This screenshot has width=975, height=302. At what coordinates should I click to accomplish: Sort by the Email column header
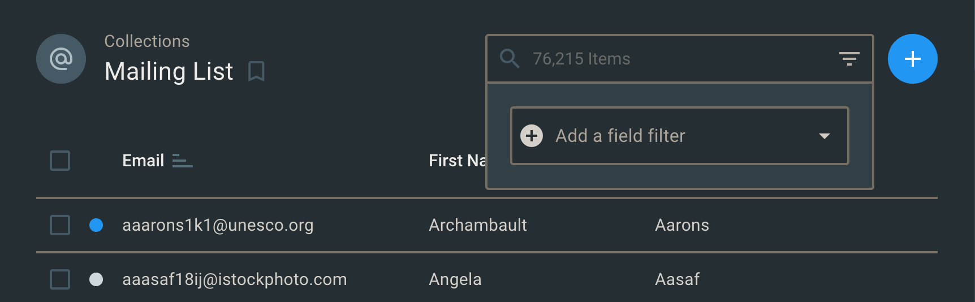point(143,161)
